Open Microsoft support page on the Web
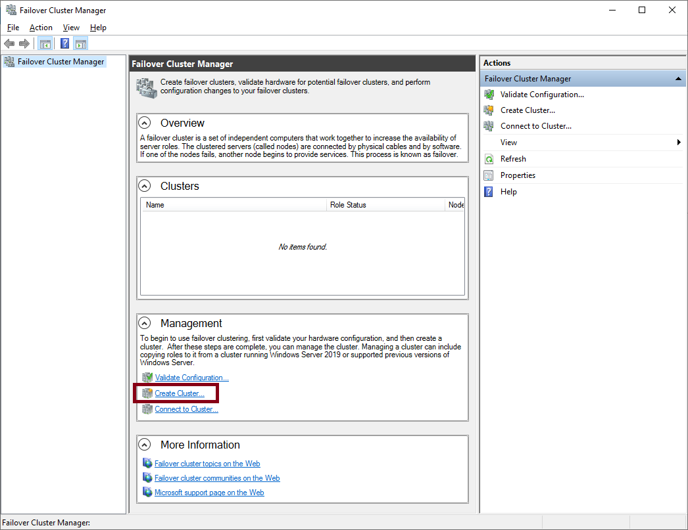The image size is (688, 530). tap(209, 493)
